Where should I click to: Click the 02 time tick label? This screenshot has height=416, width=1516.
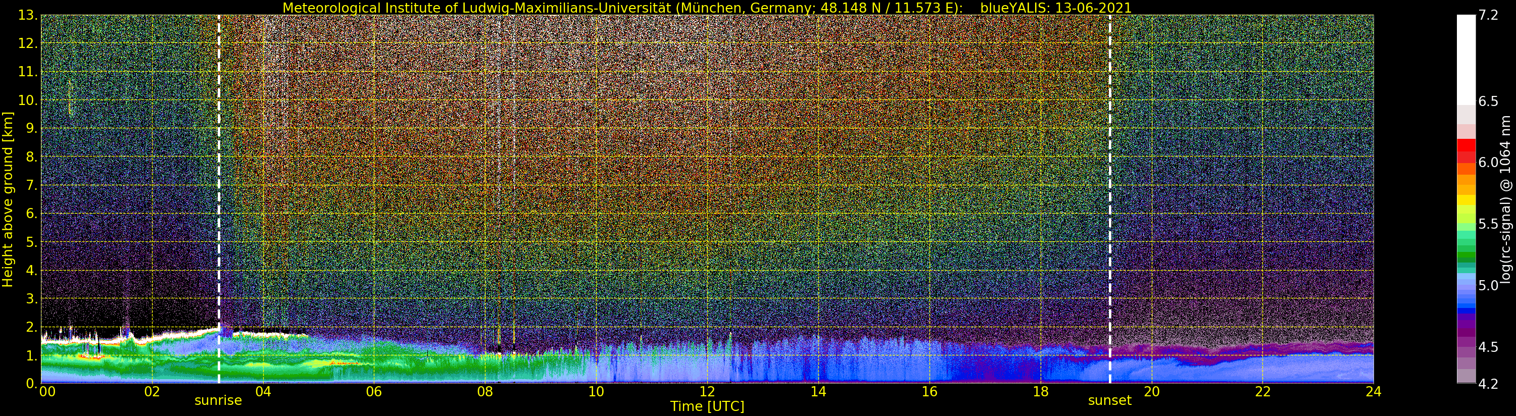pos(152,391)
